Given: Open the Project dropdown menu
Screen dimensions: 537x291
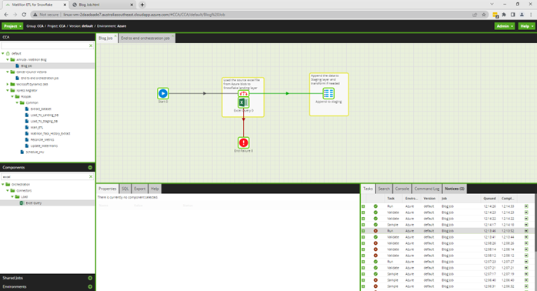Looking at the screenshot, I should (12, 26).
